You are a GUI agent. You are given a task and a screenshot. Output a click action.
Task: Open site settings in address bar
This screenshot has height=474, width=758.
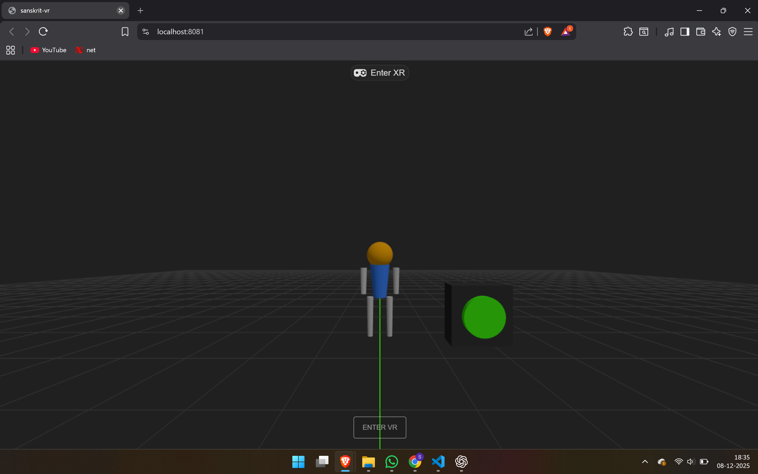click(x=146, y=32)
